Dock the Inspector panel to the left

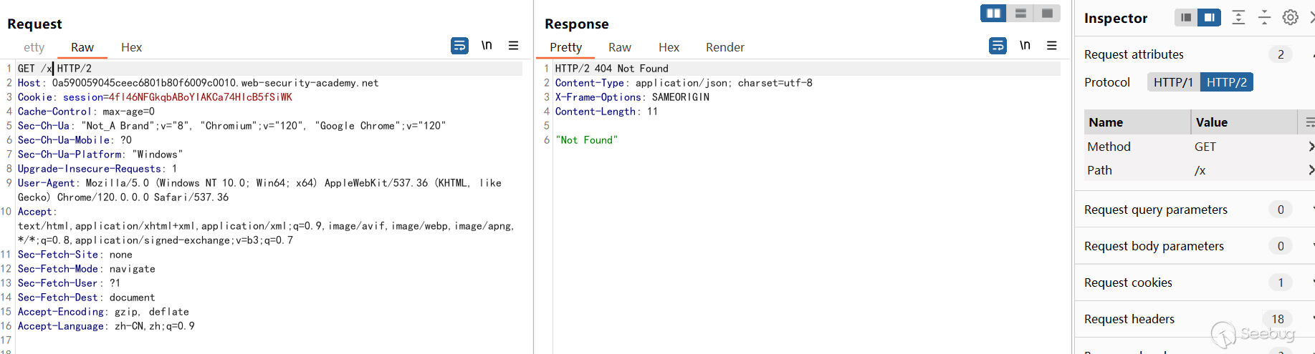pyautogui.click(x=1186, y=18)
